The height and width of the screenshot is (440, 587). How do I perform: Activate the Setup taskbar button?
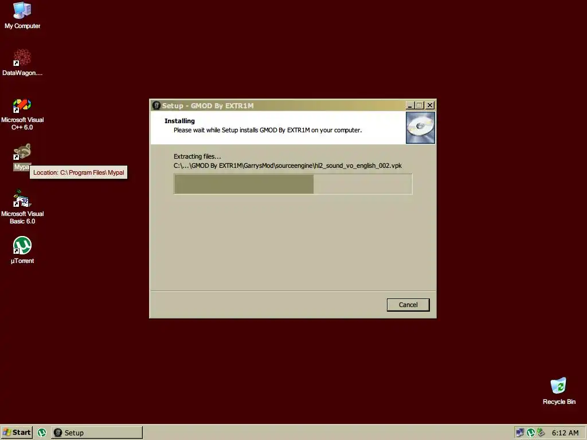point(96,433)
